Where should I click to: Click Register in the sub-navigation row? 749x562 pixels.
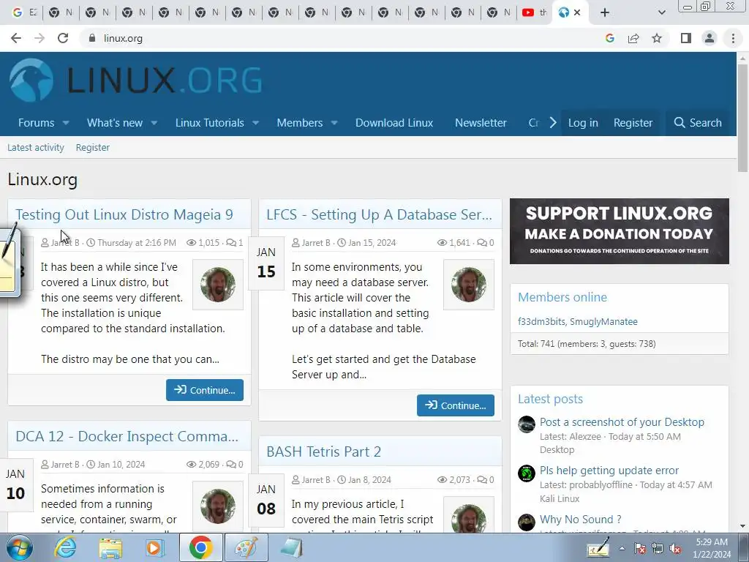(93, 148)
